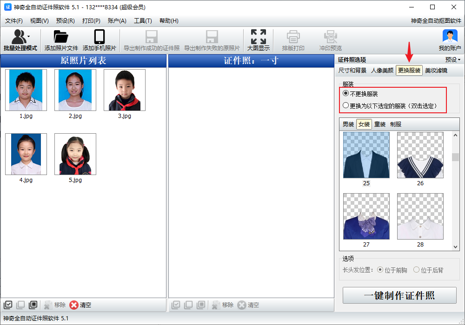
Task: Click 移除 button in ID photo panel
Action: (222, 305)
